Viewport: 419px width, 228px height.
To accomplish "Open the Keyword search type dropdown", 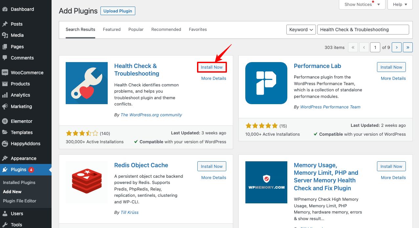I will pos(301,30).
